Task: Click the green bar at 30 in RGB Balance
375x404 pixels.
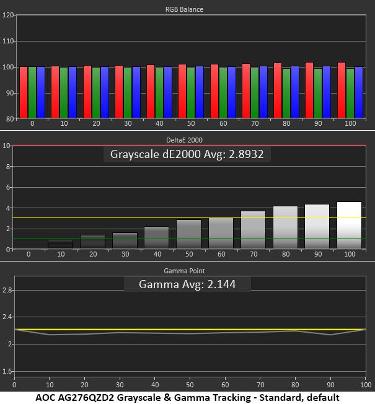Action: (x=128, y=93)
